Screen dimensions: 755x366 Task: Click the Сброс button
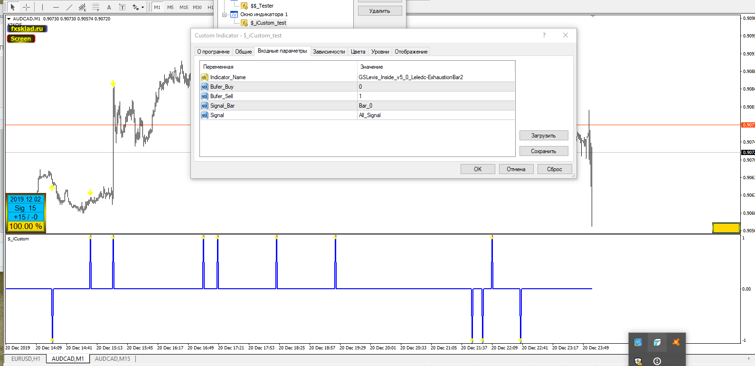click(x=555, y=169)
